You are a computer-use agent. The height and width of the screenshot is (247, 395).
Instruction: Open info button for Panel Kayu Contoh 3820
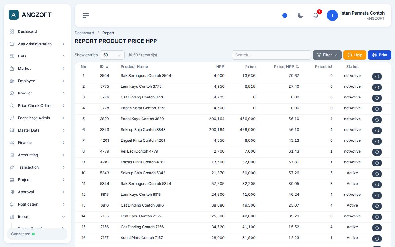[377, 120]
